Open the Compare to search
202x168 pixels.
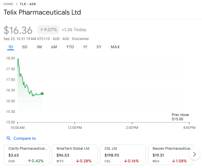tap(25, 138)
